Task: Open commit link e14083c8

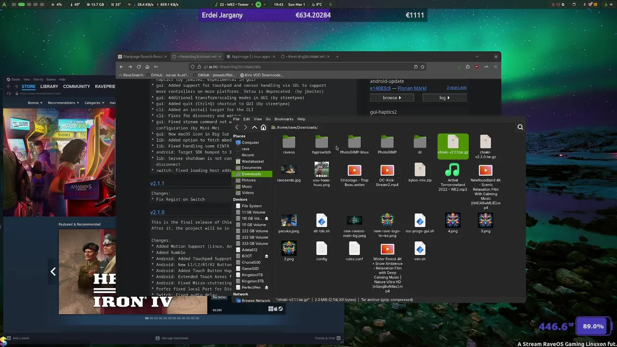Action: 380,88
